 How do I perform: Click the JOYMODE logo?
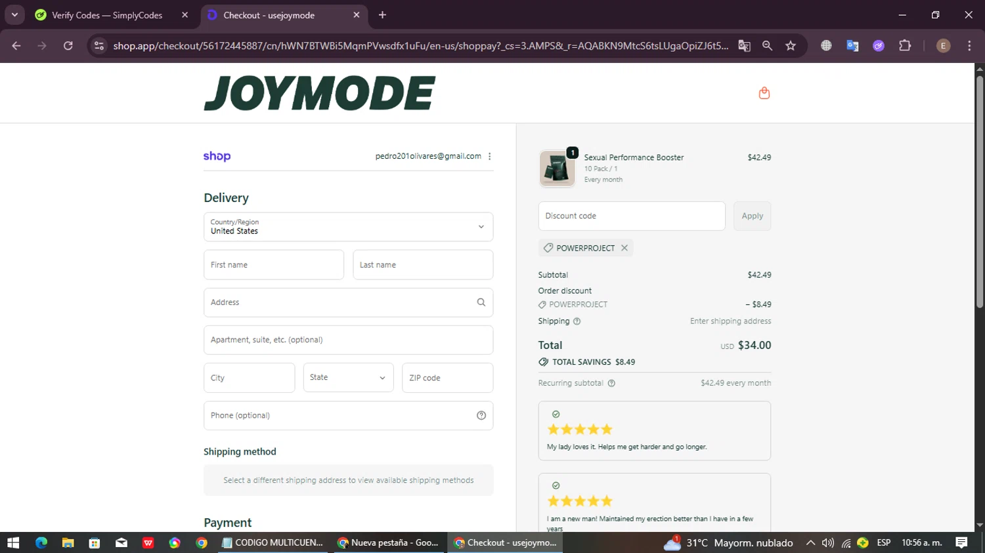320,92
